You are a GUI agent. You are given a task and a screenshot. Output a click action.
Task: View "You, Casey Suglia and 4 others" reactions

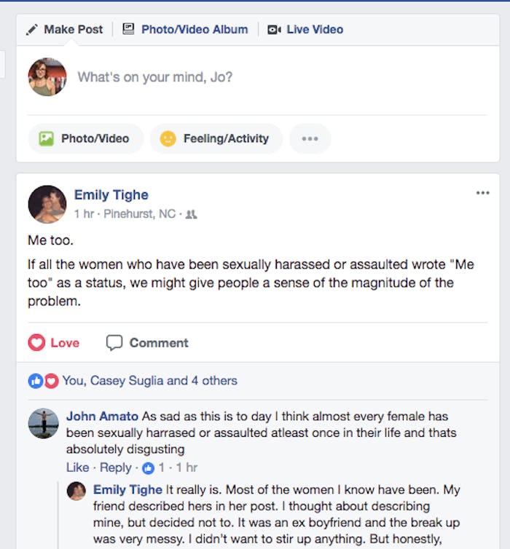pyautogui.click(x=149, y=380)
